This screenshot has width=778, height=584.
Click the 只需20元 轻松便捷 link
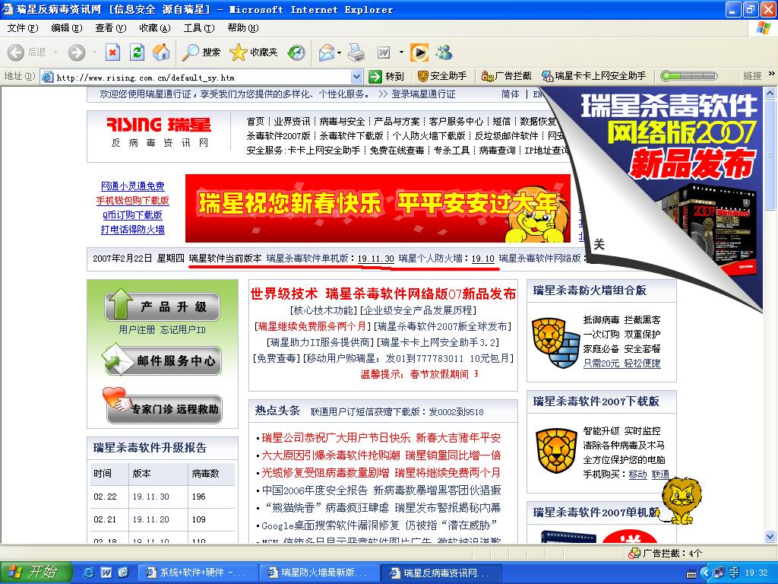[621, 363]
